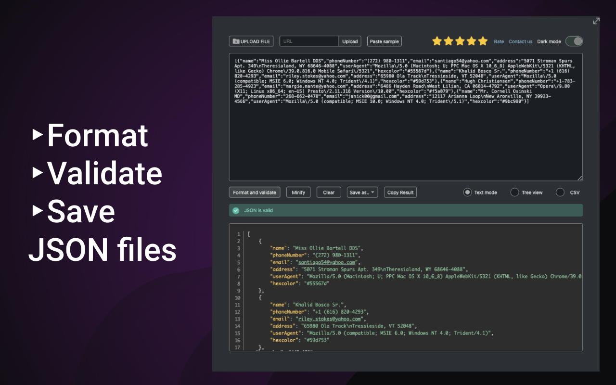Copy the formatted result
The width and height of the screenshot is (616, 385).
[x=400, y=192]
